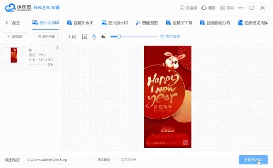Minimize the 水印云 window
273x168 pixels.
tap(241, 8)
